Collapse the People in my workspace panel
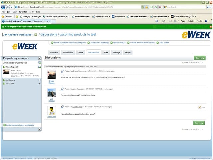 point(39,58)
